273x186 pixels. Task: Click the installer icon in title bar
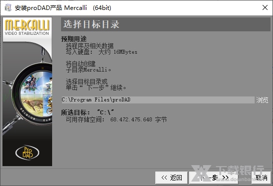pos(8,7)
